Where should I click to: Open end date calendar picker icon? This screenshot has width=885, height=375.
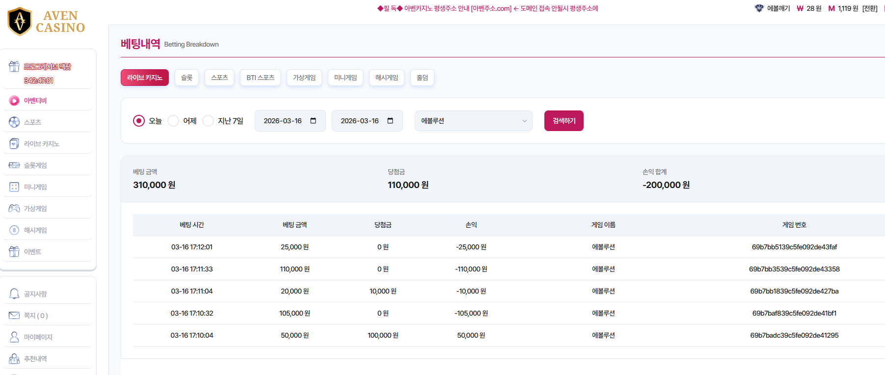pyautogui.click(x=390, y=121)
